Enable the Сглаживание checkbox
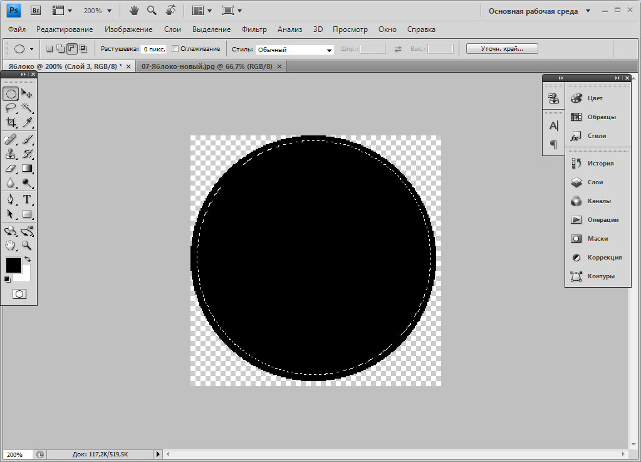This screenshot has height=462, width=641. [x=175, y=49]
